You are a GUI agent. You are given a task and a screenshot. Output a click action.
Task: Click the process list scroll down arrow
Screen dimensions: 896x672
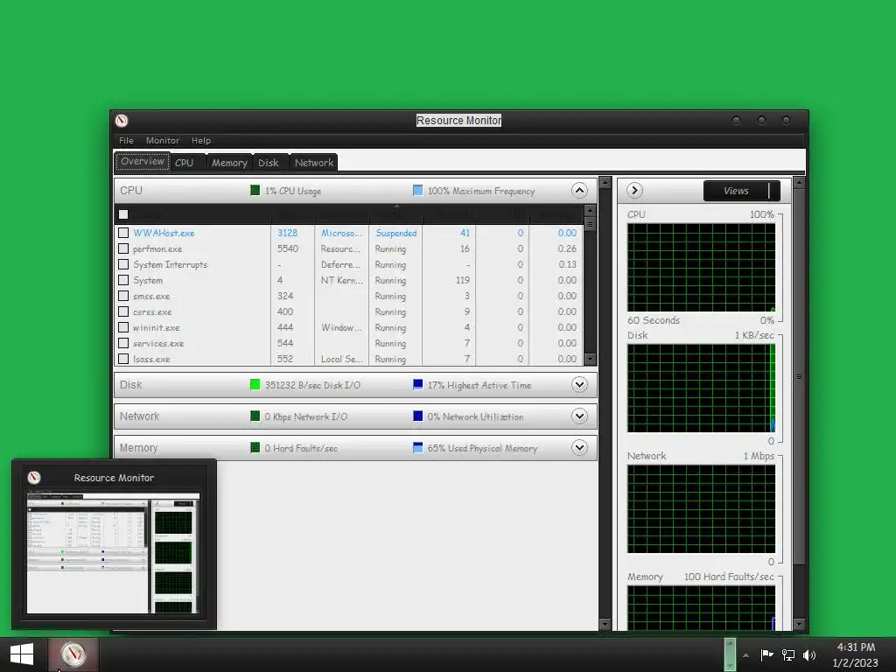point(590,360)
